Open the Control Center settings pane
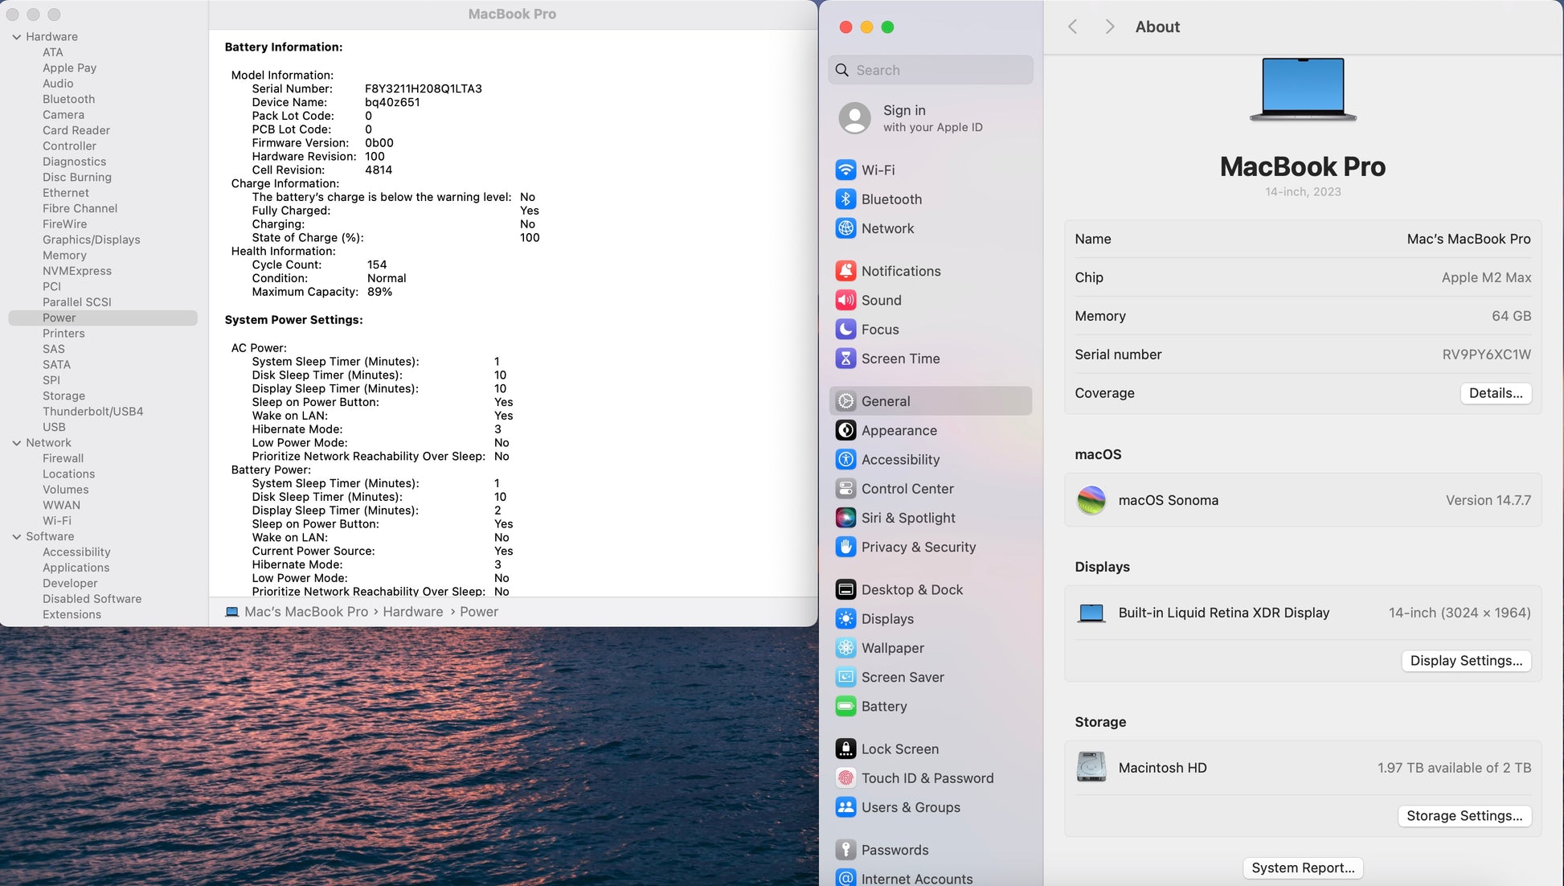The height and width of the screenshot is (886, 1564). click(907, 489)
